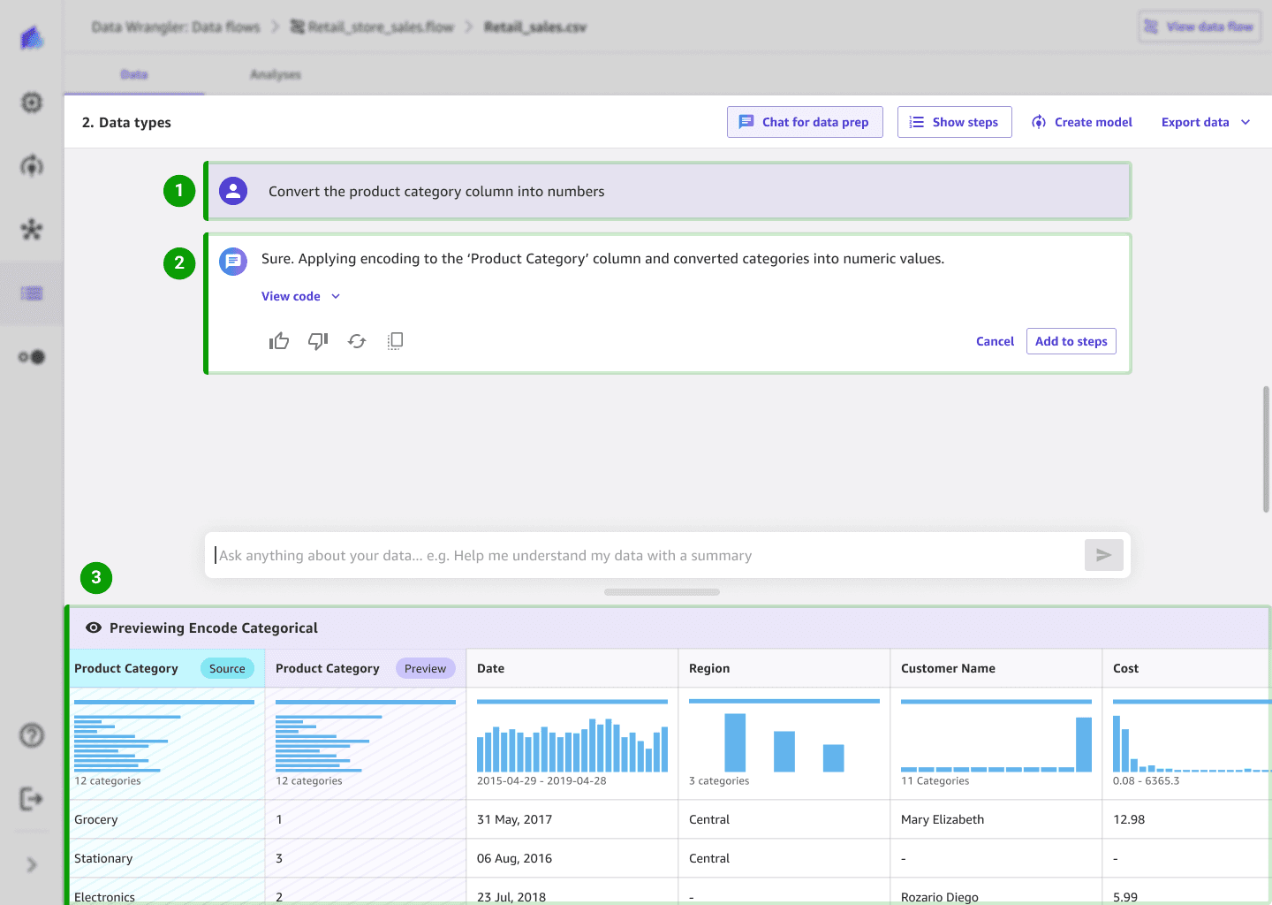The width and height of the screenshot is (1272, 905).
Task: Open Data Wrangler: Data flows breadcrumb
Action: coord(176,27)
